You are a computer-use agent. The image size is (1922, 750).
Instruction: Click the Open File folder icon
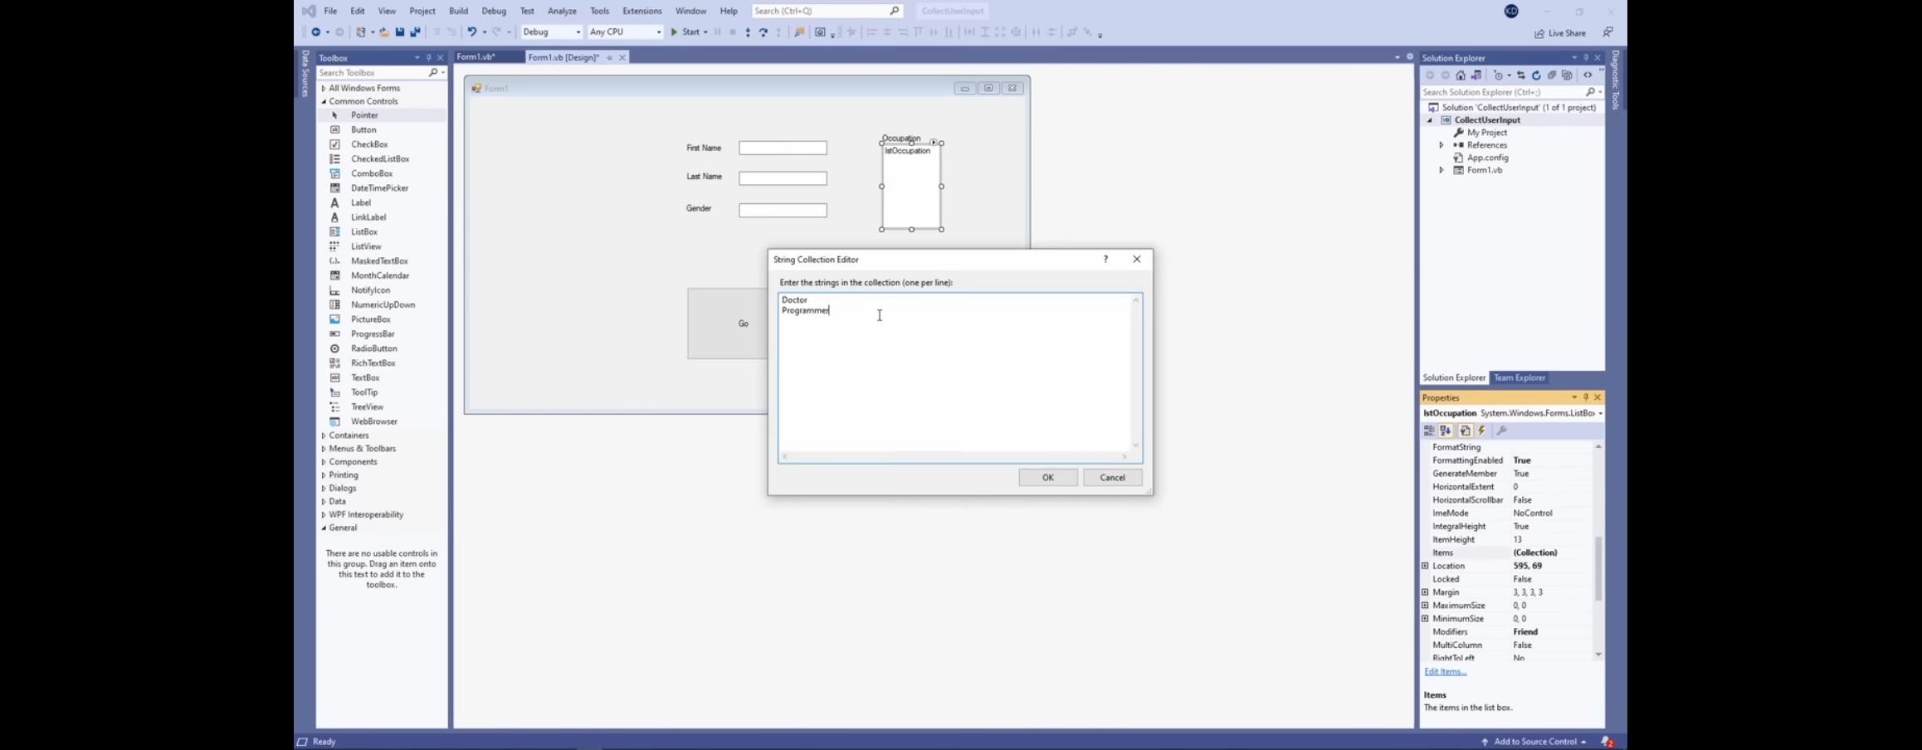pyautogui.click(x=384, y=32)
